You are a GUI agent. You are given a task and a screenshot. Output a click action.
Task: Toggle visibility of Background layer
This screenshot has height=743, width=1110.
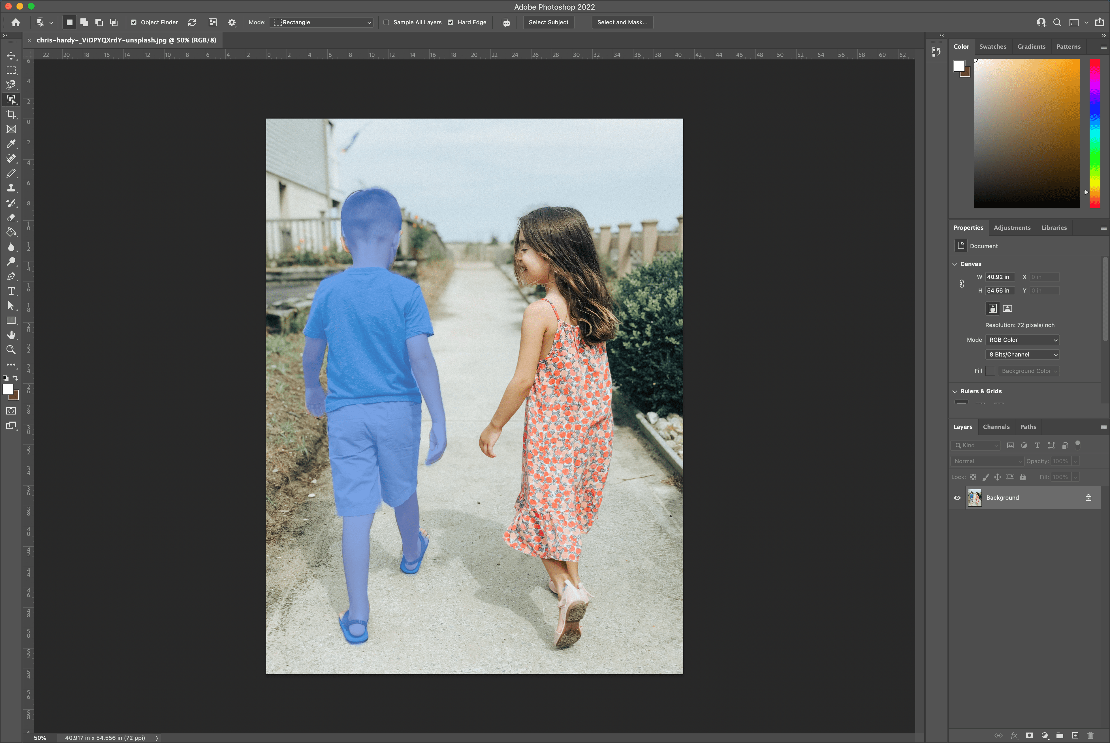pos(957,497)
